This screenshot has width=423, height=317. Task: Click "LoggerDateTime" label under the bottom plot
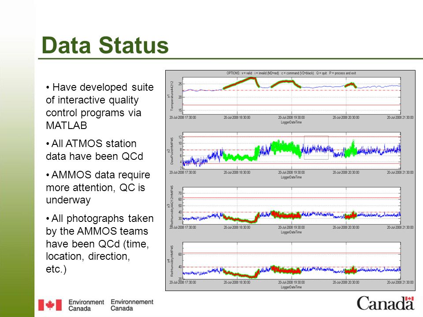coord(291,288)
